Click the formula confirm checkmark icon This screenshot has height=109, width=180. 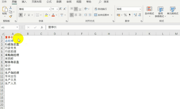click(35, 27)
